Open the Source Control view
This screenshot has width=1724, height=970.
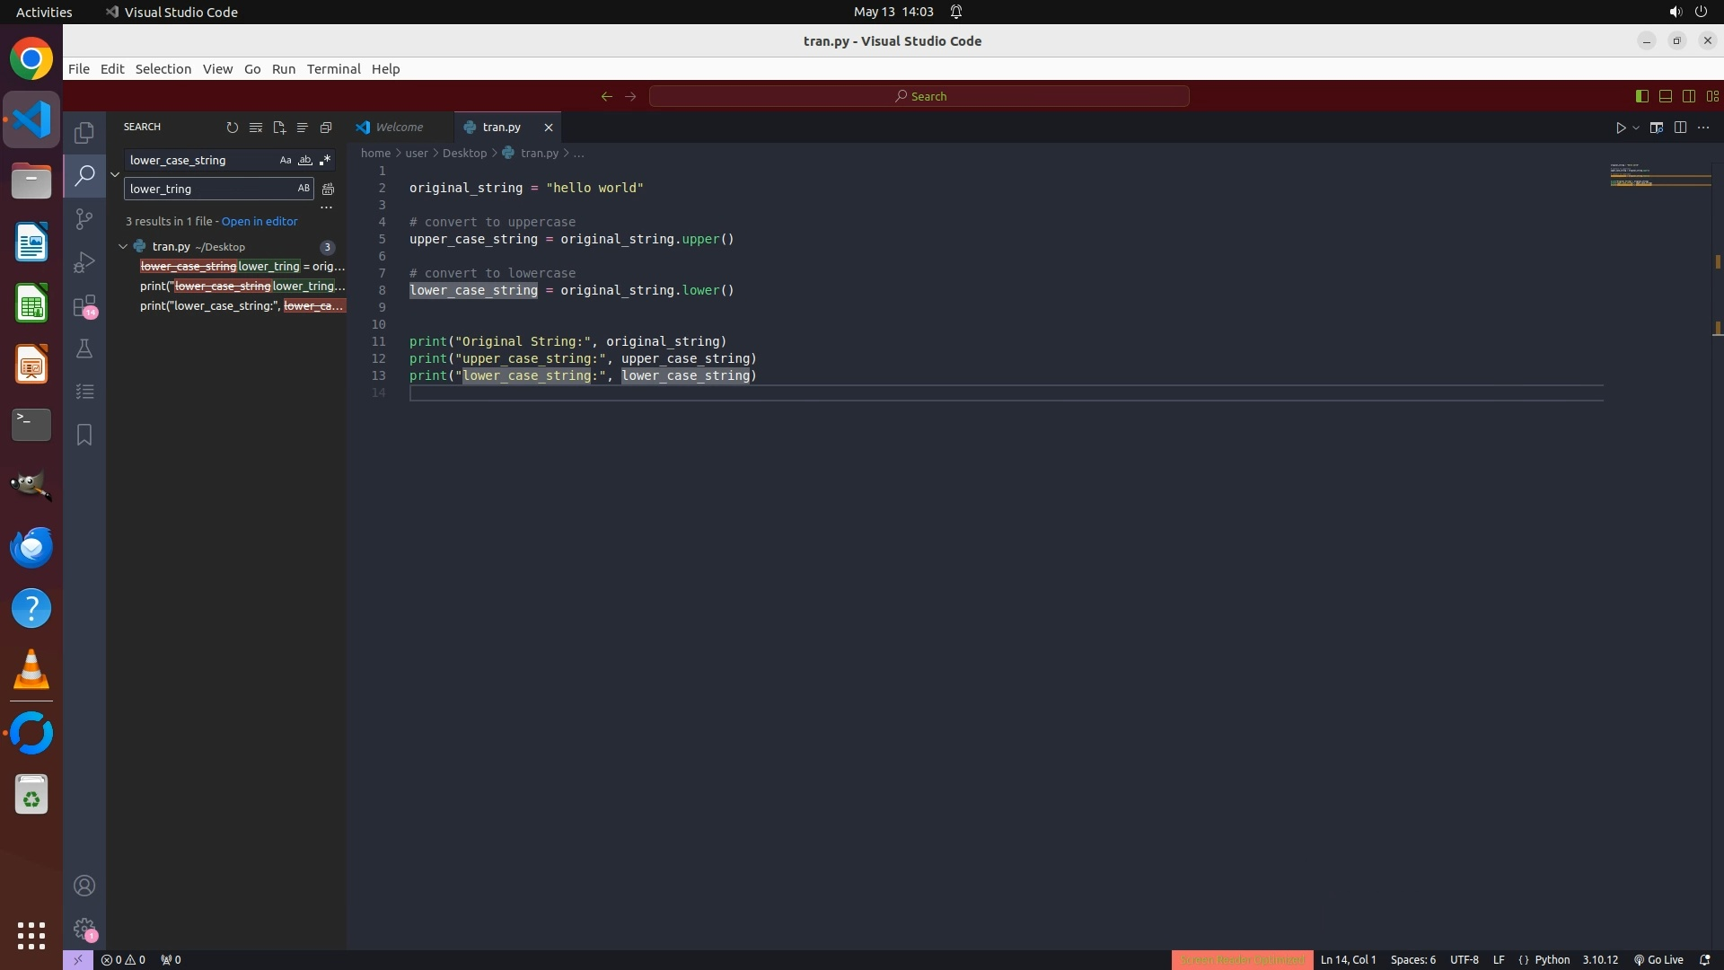[84, 219]
